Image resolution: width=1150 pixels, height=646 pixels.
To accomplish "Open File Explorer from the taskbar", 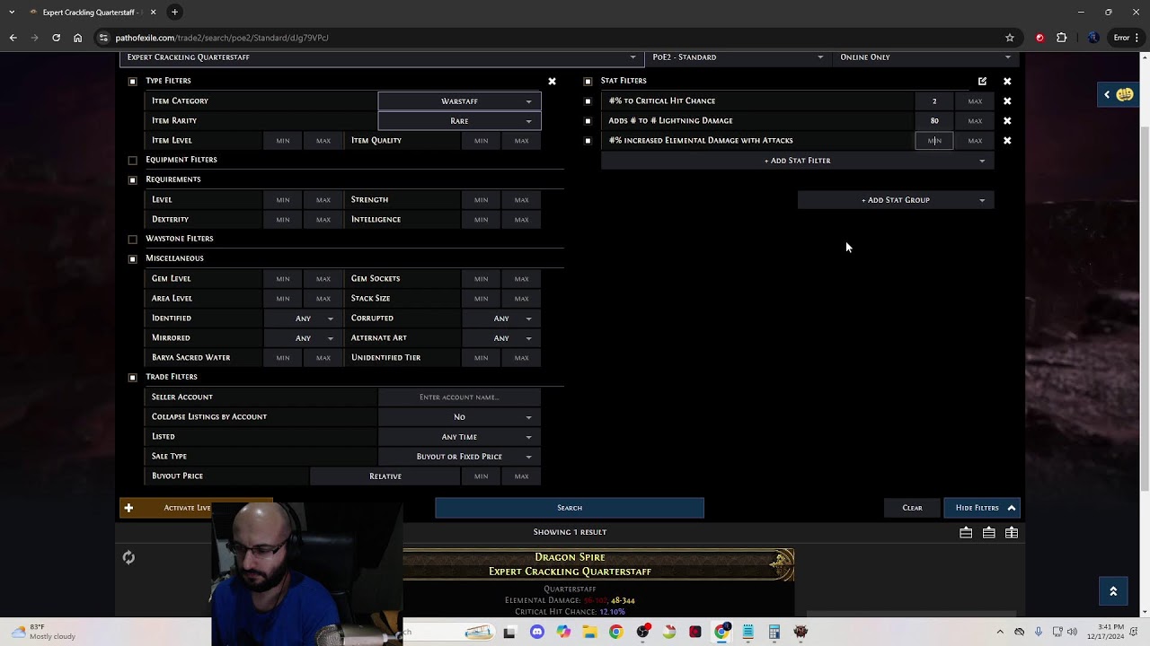I will coord(589,632).
